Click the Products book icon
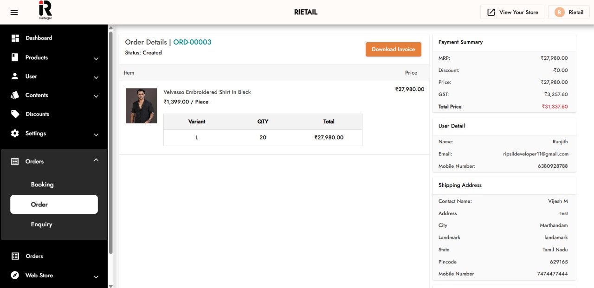 [15, 58]
